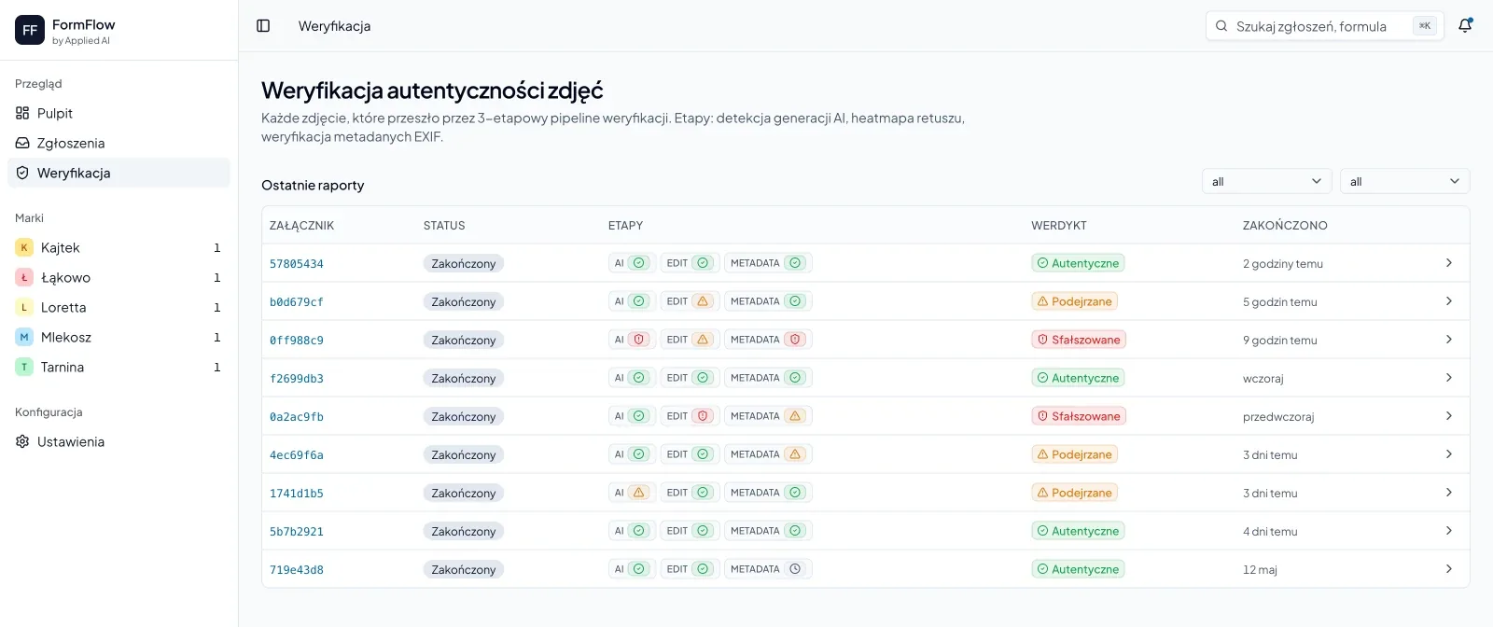Click the Loretta brand L avatar
This screenshot has height=627, width=1493.
point(24,307)
